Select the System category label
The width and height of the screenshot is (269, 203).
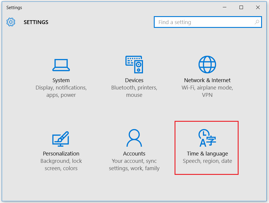61,80
